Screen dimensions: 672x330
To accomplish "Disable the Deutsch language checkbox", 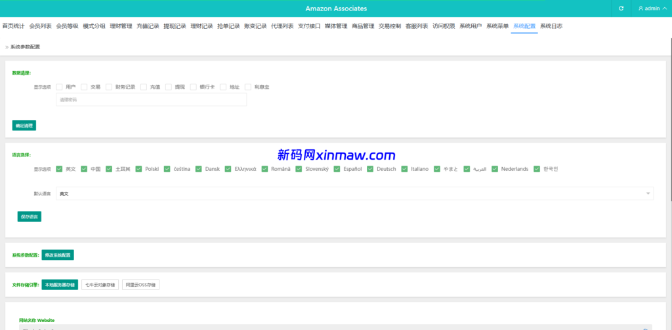I will [370, 169].
